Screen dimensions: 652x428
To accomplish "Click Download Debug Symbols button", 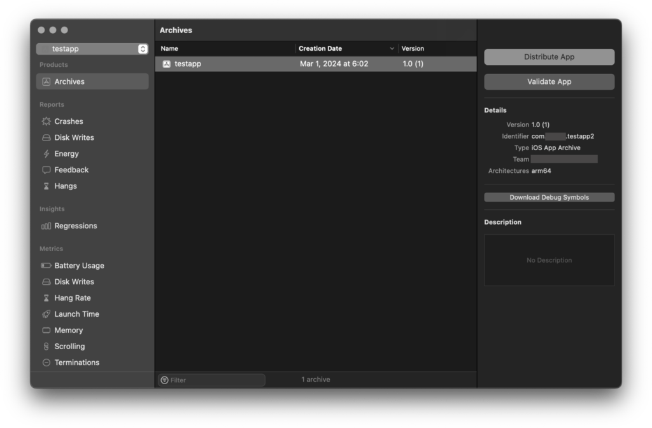I will pos(549,198).
